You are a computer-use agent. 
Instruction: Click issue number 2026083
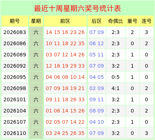pos(15,32)
